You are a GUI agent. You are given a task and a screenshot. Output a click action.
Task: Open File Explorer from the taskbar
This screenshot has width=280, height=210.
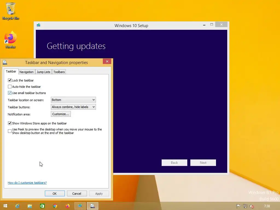pyautogui.click(x=30, y=206)
